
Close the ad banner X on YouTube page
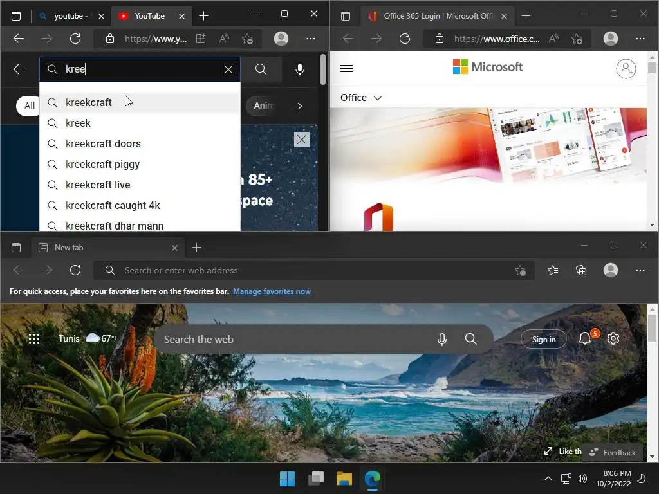point(302,140)
